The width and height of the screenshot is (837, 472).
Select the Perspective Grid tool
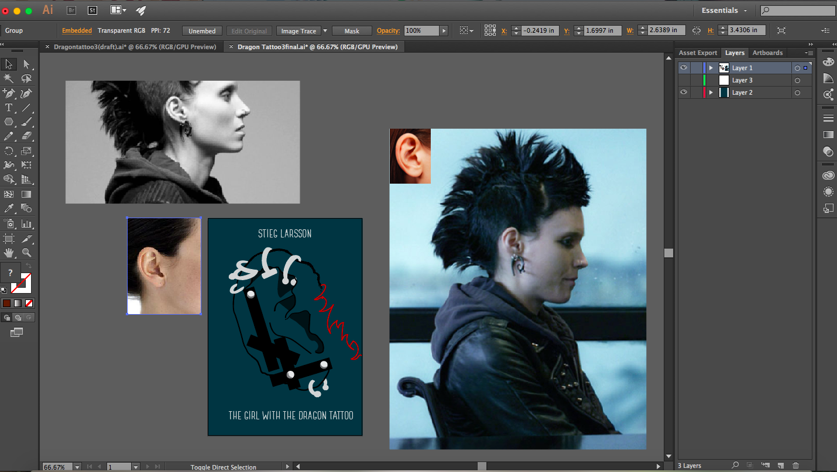pos(26,180)
